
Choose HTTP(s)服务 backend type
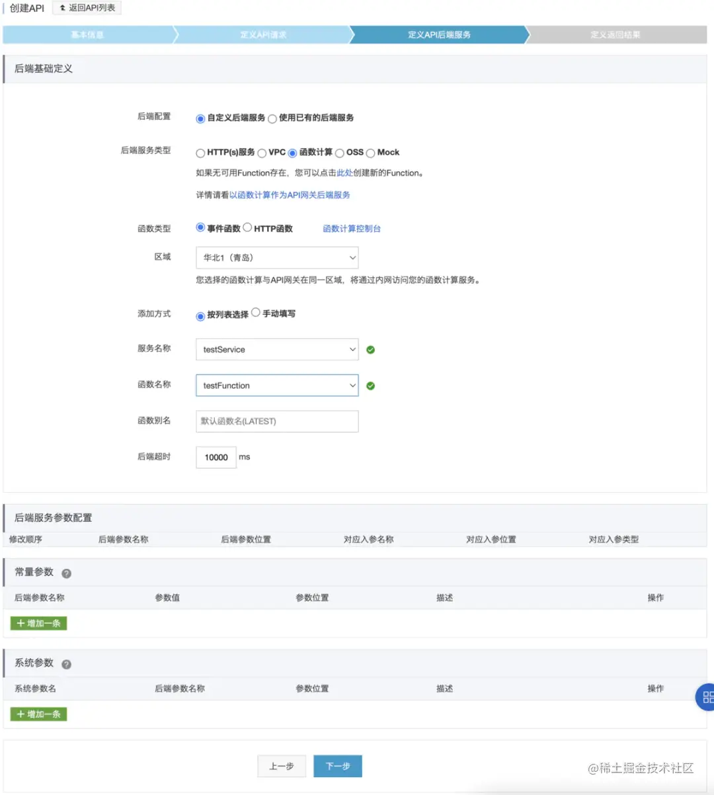(200, 153)
